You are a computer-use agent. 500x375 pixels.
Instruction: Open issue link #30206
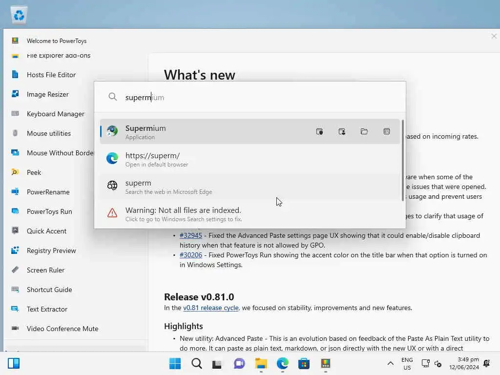pyautogui.click(x=191, y=255)
